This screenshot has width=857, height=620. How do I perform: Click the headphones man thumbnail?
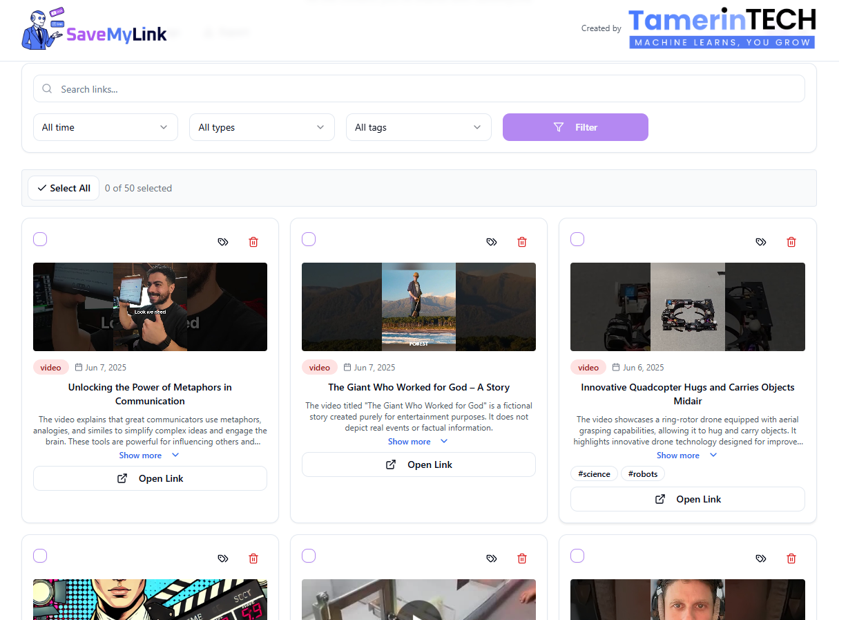(x=688, y=599)
